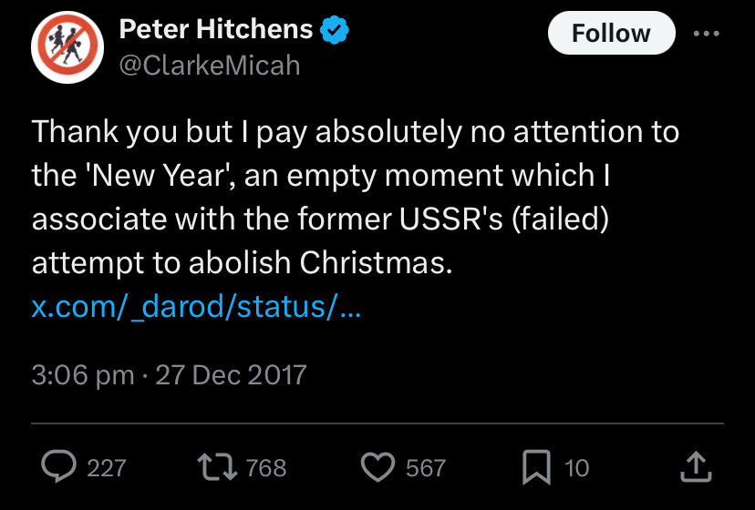
Task: Click the 27 Dec 2017 date
Action: point(231,374)
